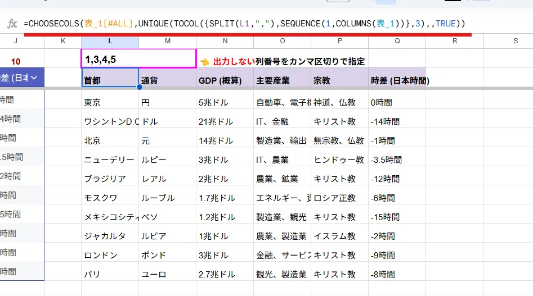
Task: Click the 主要産業 header cell
Action: [283, 78]
